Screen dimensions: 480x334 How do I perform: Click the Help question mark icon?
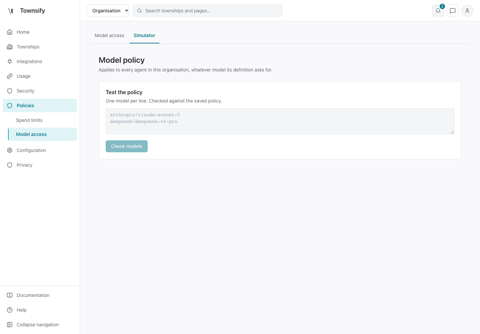click(x=10, y=310)
